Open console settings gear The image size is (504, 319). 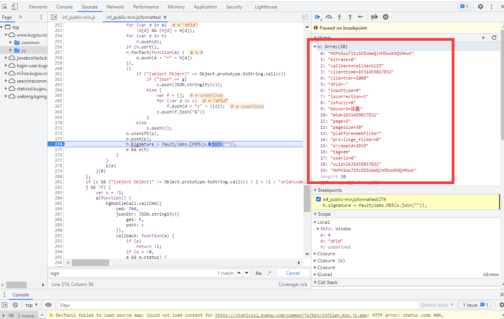[501, 305]
